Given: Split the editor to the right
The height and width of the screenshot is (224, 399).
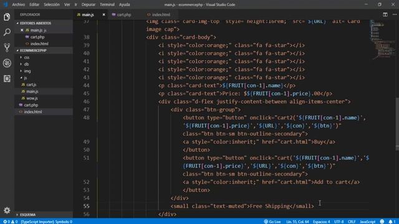Looking at the screenshot, I should [385, 15].
